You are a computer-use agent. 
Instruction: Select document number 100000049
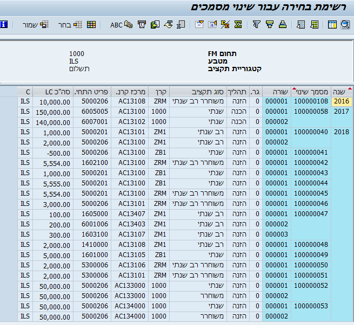click(x=311, y=255)
